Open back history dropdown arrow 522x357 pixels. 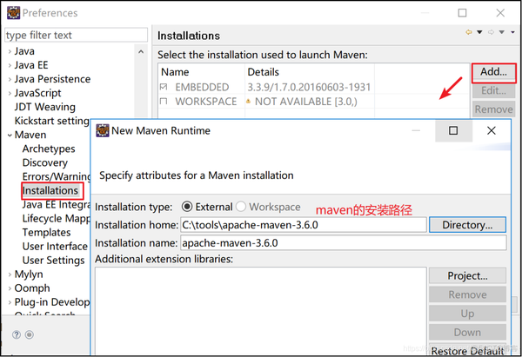click(479, 33)
